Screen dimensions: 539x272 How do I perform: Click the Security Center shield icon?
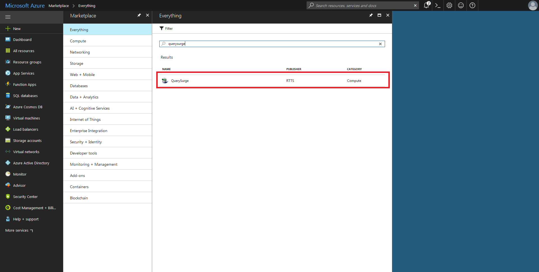click(x=8, y=197)
